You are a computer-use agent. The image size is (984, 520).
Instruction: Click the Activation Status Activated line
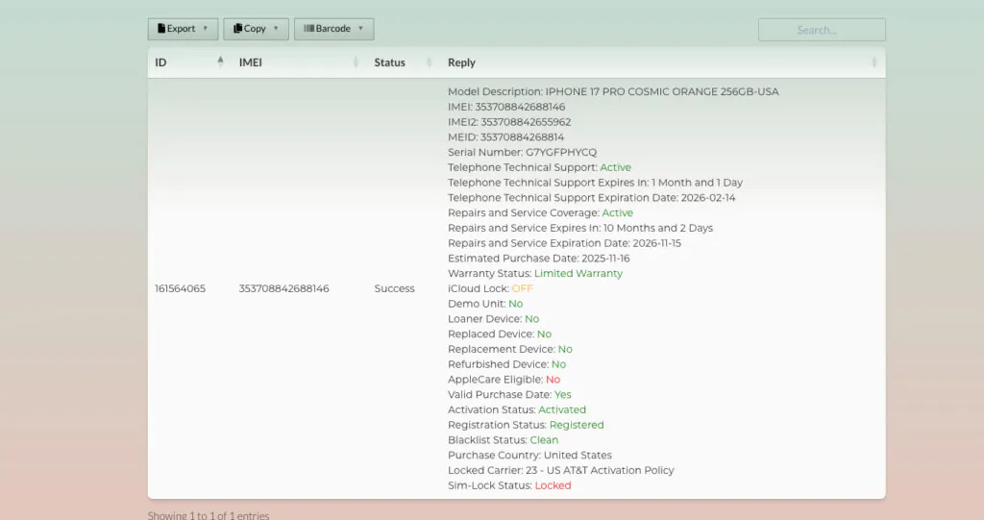[x=516, y=410]
